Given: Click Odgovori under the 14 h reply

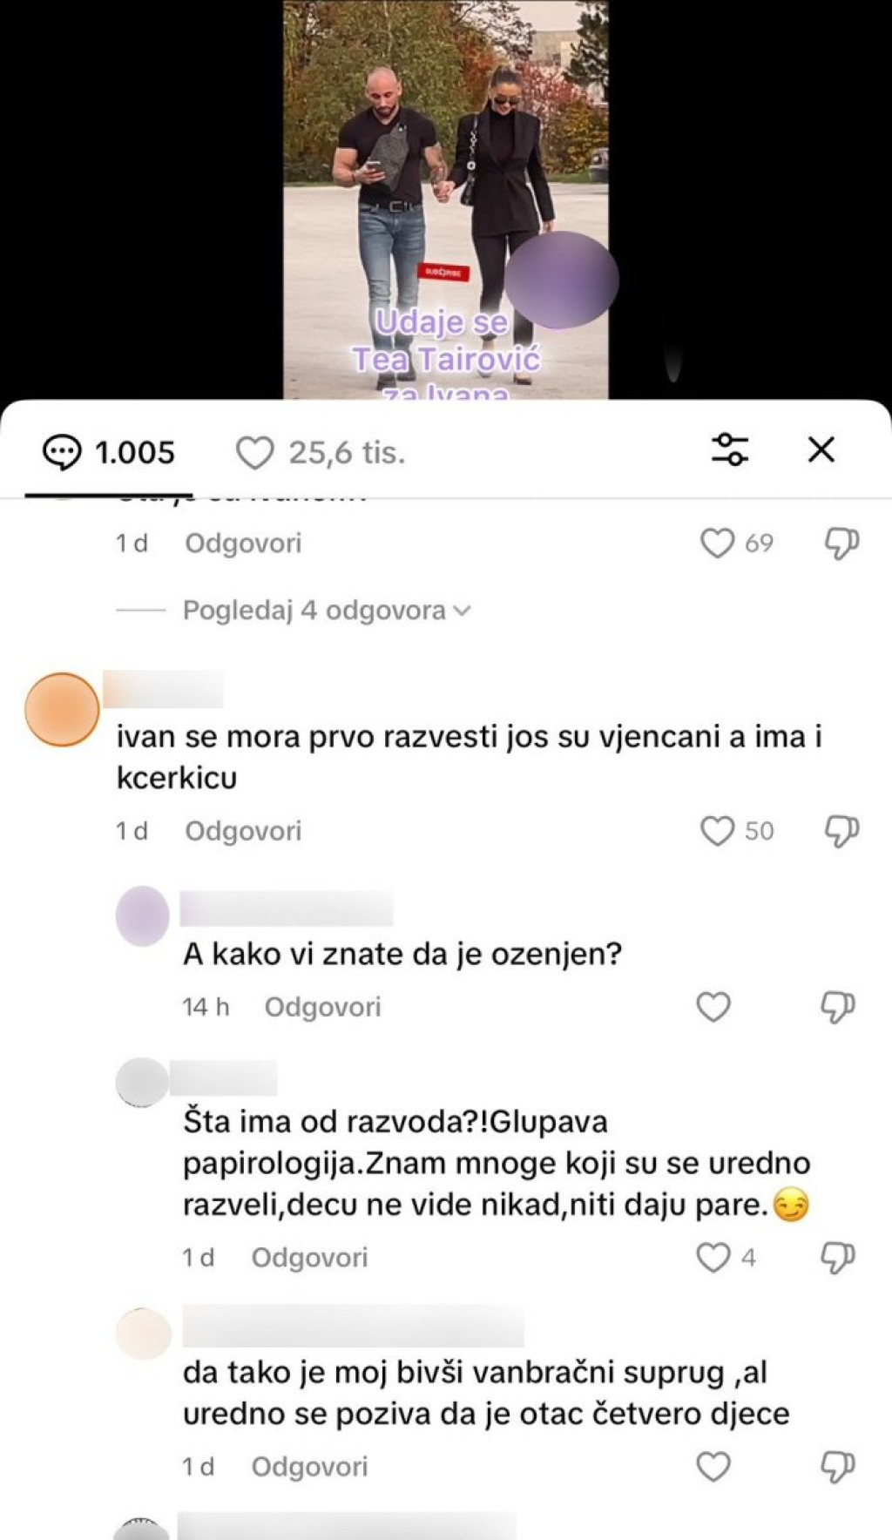Looking at the screenshot, I should click(323, 1007).
